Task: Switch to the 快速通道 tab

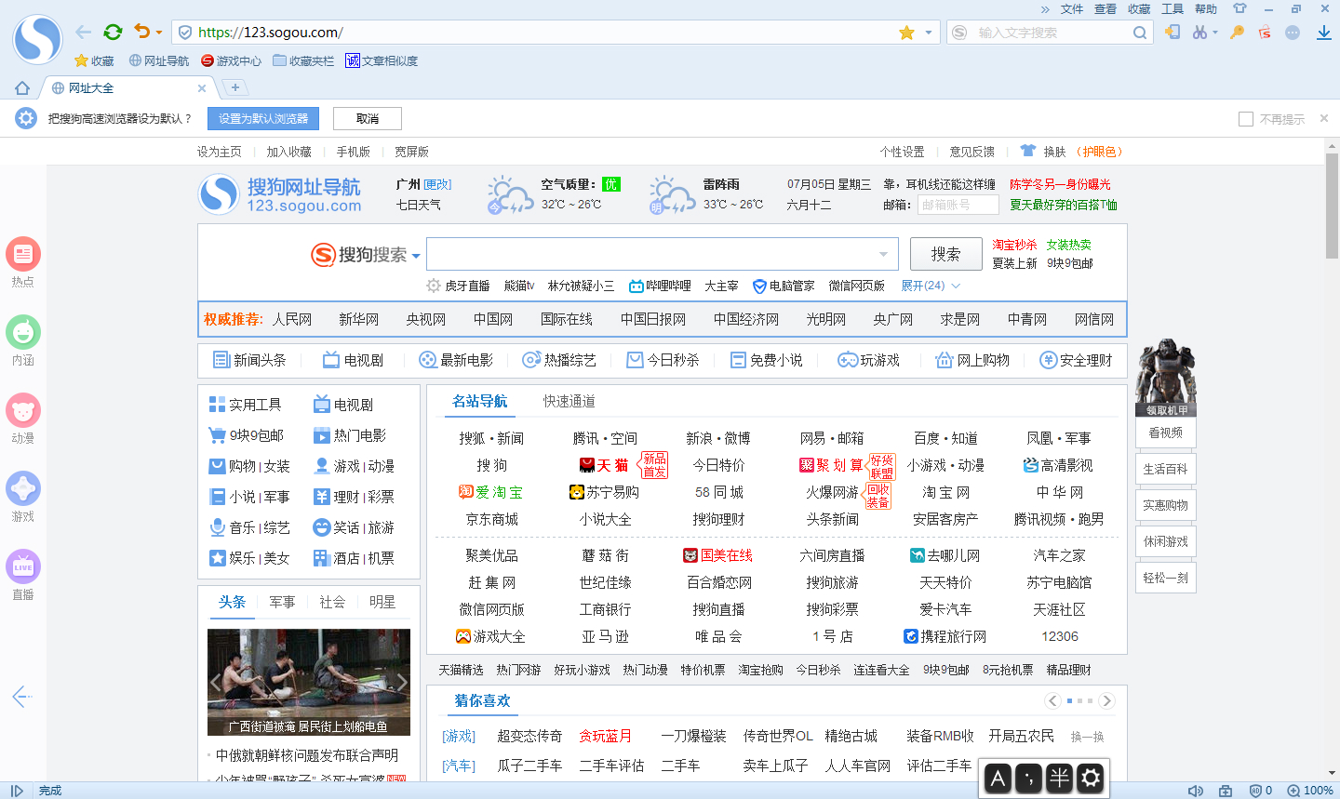Action: coord(569,401)
